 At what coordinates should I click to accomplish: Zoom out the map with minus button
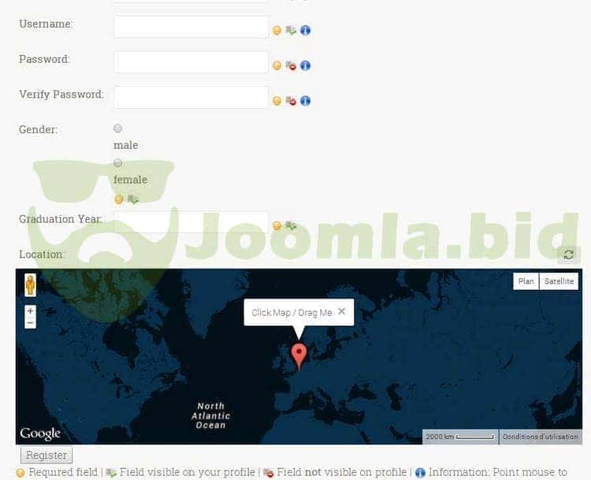30,323
